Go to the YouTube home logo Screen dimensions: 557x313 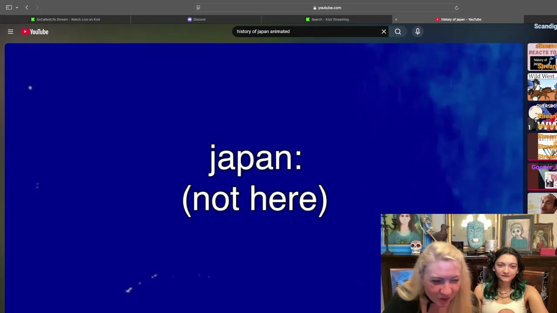click(35, 32)
